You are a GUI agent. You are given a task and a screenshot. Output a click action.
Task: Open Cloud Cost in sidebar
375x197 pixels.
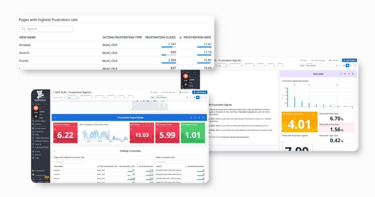37,132
